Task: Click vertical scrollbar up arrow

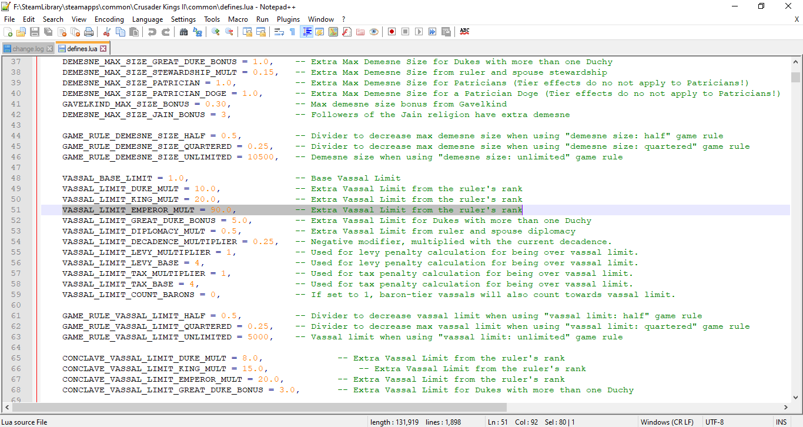Action: (796, 62)
